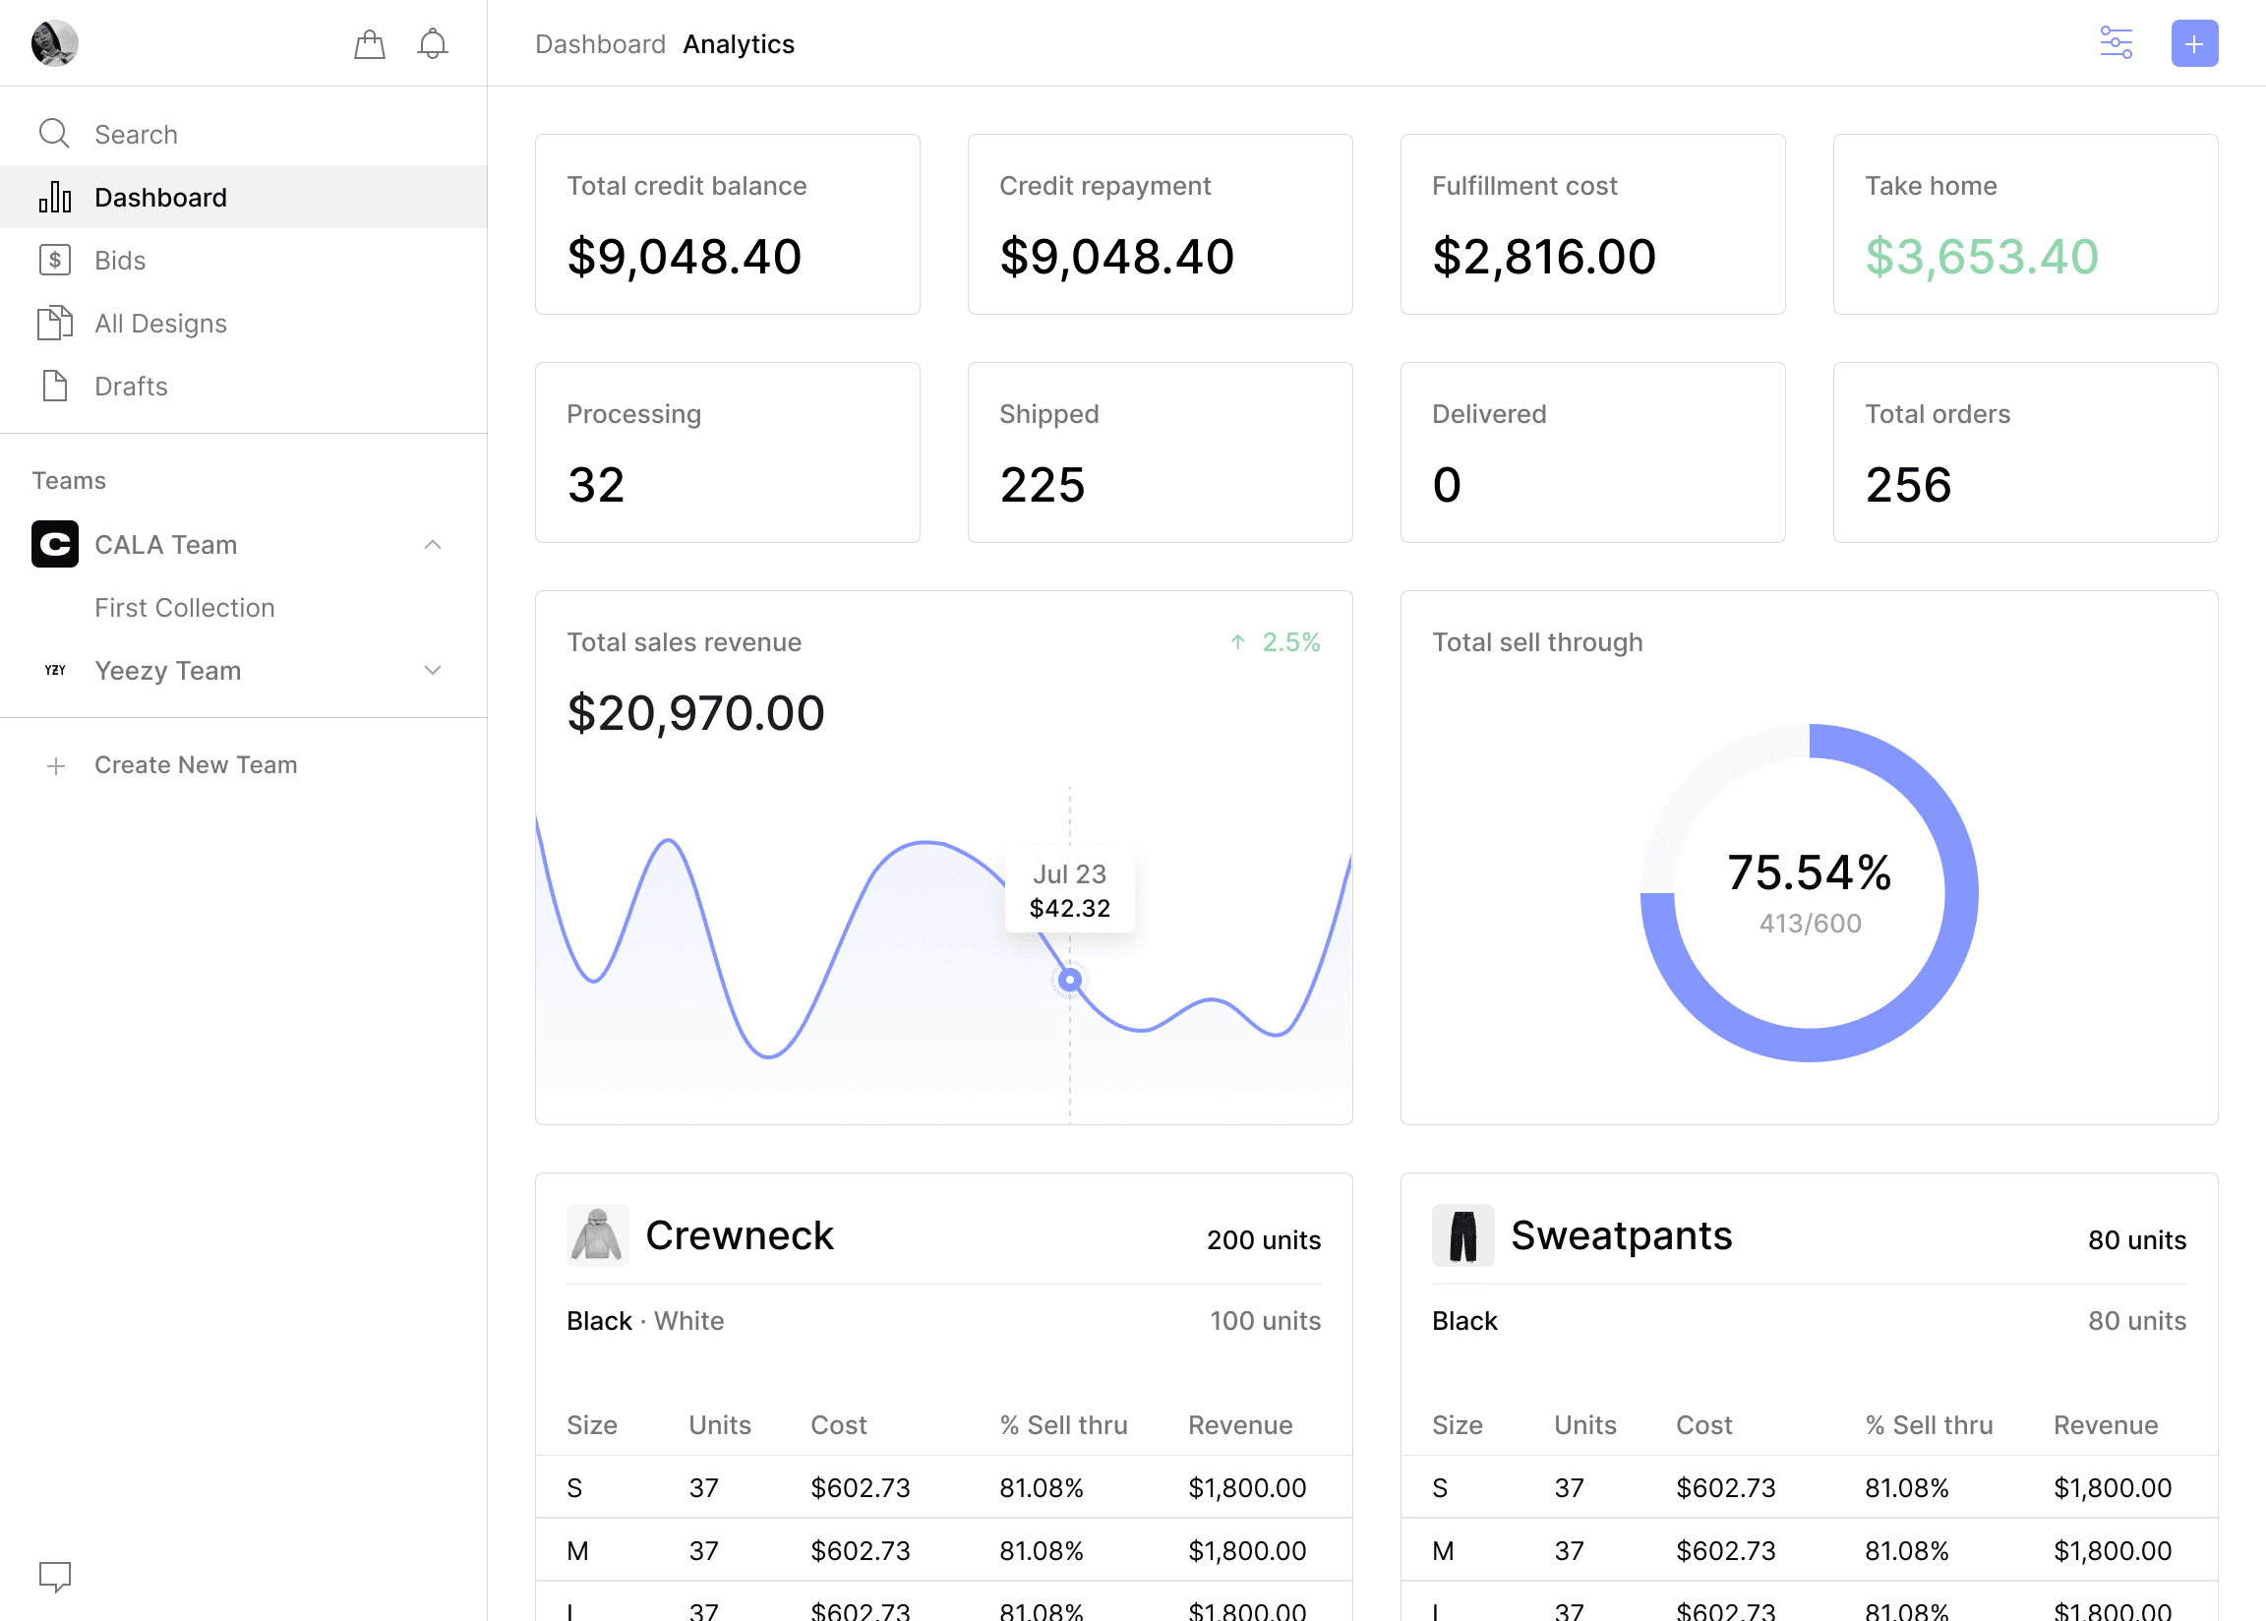
Task: Expand the Yeezy Team section
Action: point(432,670)
